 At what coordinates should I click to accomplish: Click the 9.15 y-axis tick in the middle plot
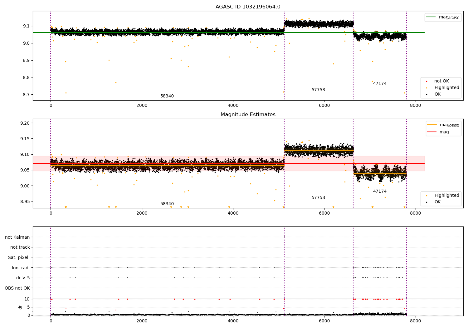point(25,139)
